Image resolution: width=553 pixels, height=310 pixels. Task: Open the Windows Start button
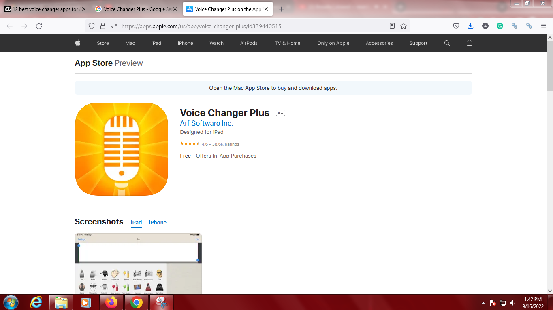tap(11, 302)
